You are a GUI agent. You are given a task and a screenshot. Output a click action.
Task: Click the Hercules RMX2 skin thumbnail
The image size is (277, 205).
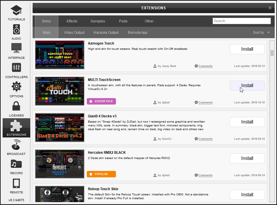(x=60, y=164)
